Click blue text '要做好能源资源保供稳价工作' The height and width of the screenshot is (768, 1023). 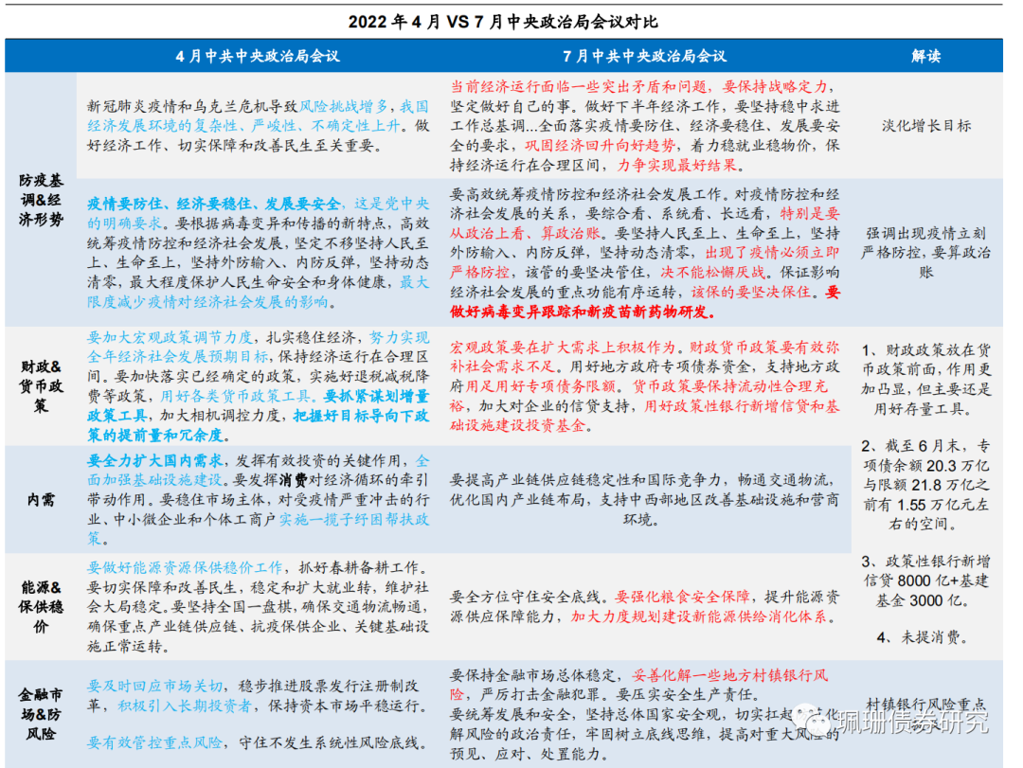point(185,567)
